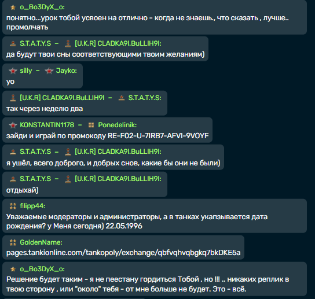
Task: Click S.T.A.T.Y.S name above 'отдыхай)'
Action: (x=35, y=179)
